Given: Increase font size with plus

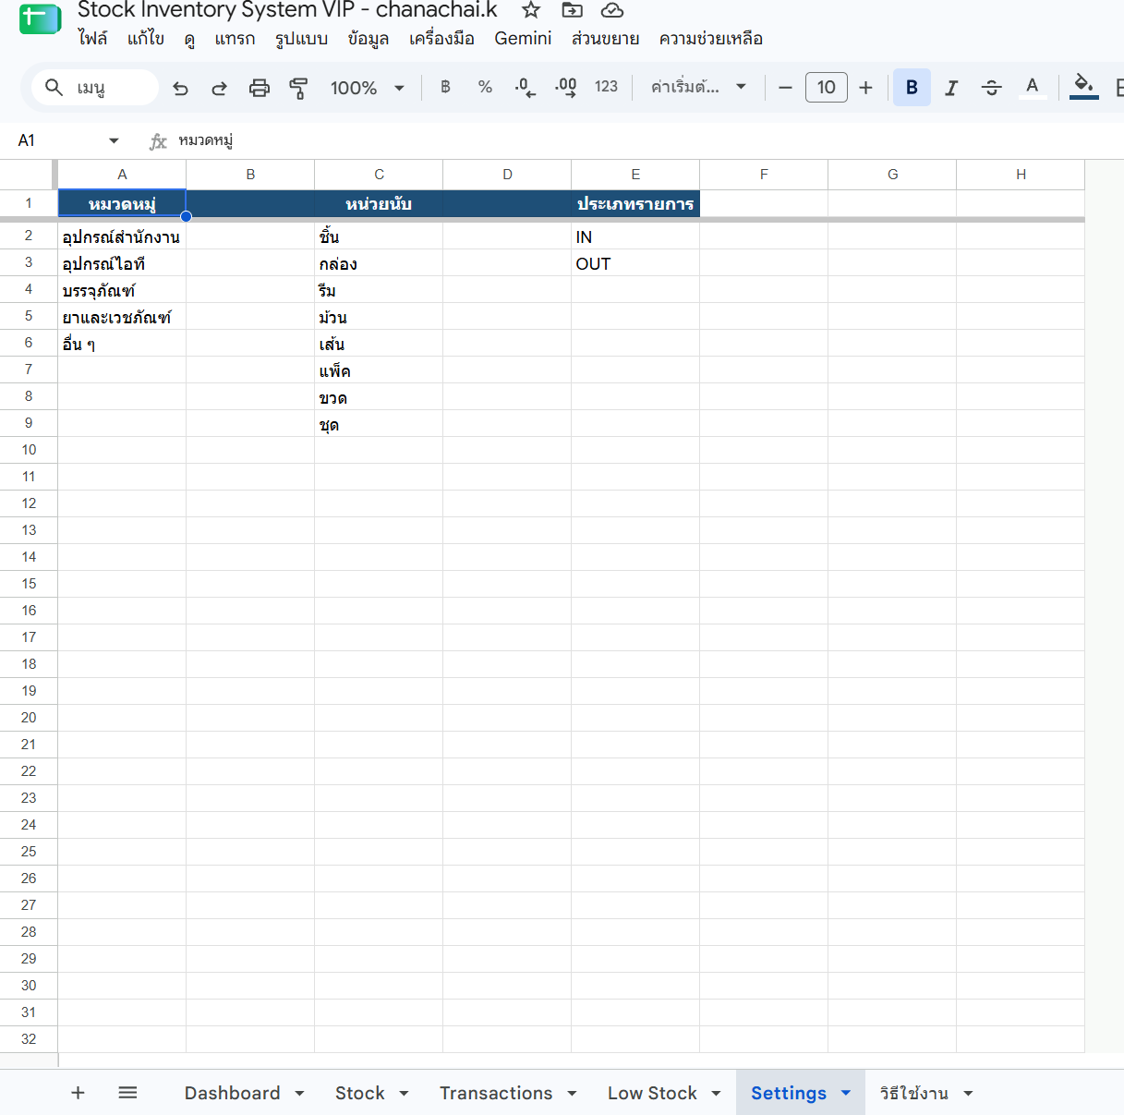Looking at the screenshot, I should coord(865,88).
